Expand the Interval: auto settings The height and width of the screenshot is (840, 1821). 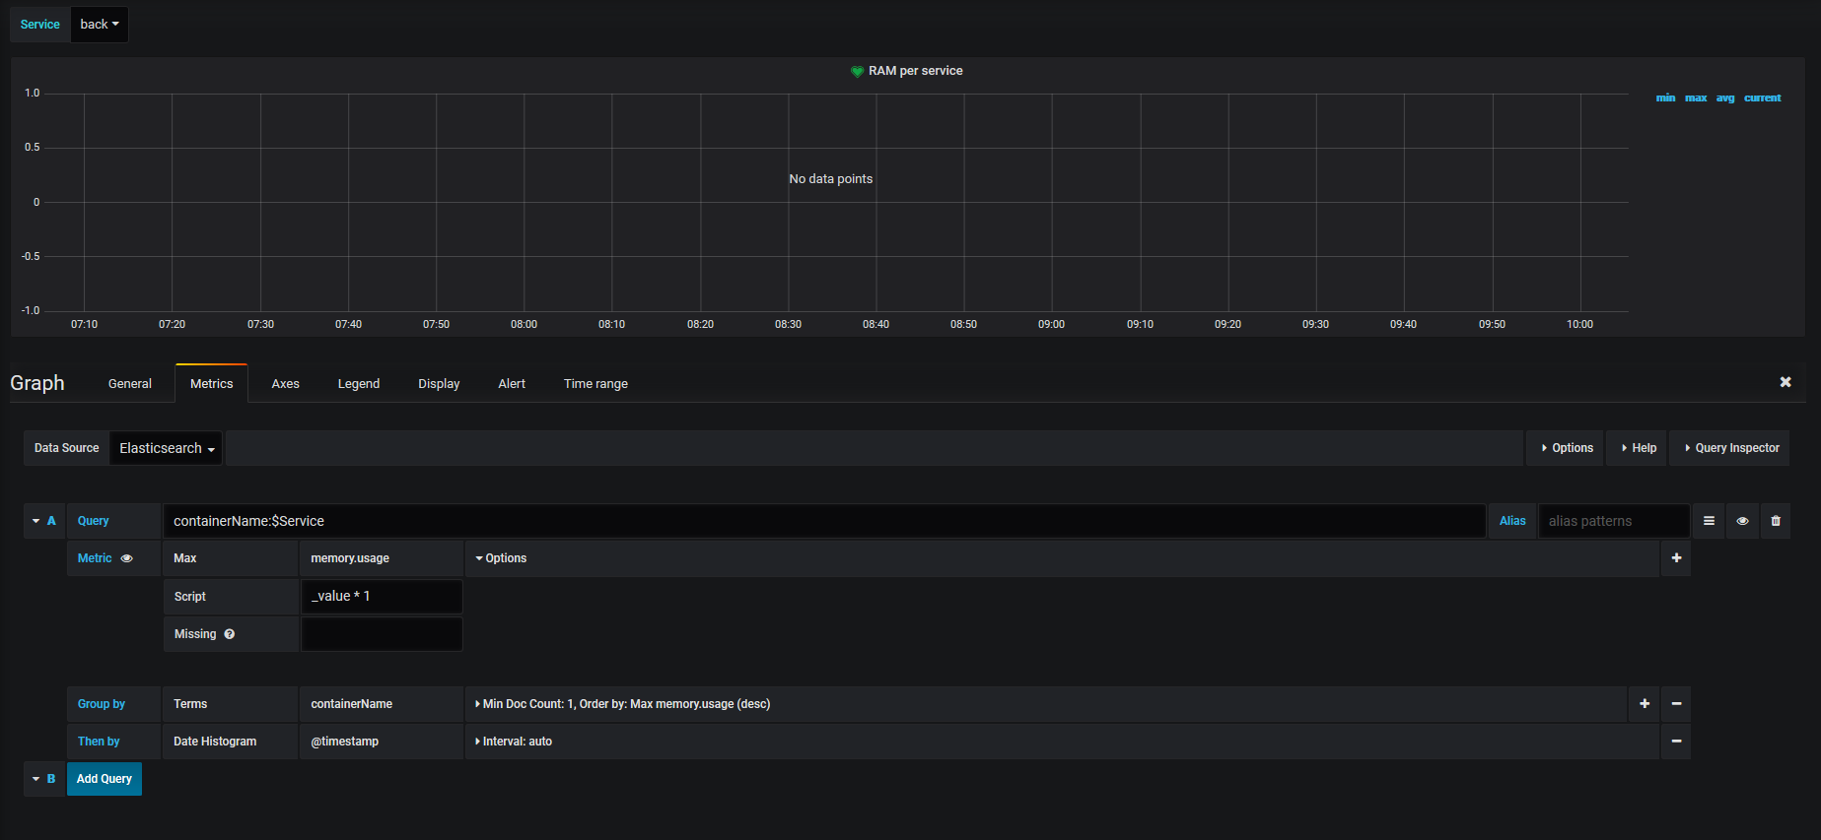[x=514, y=742]
